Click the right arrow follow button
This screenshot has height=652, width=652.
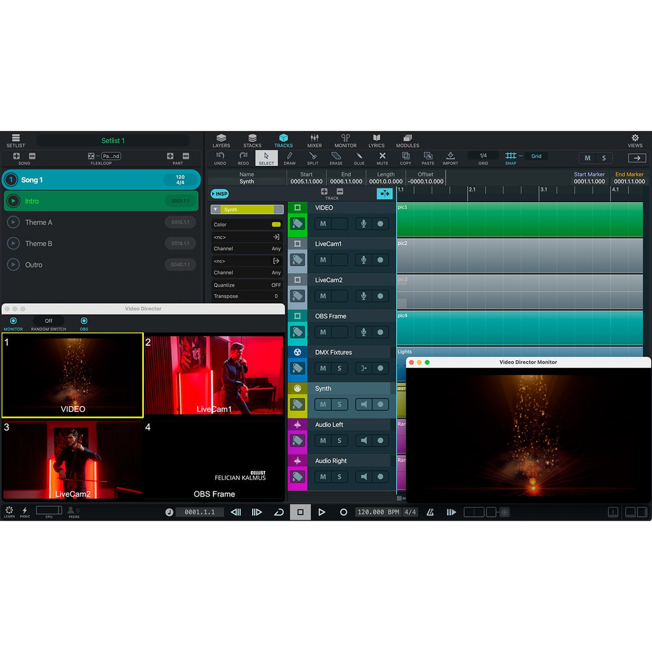coord(637,158)
